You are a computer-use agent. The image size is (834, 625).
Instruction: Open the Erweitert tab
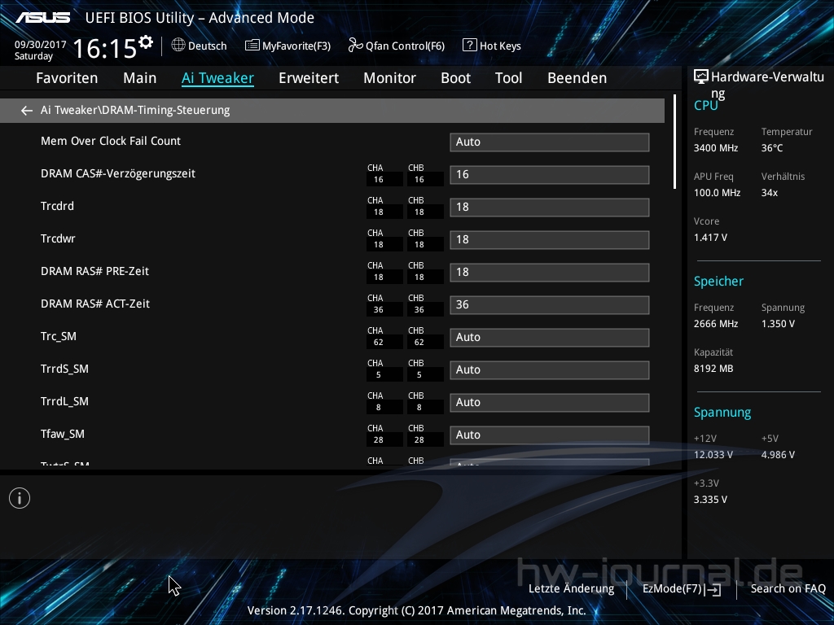pyautogui.click(x=309, y=78)
